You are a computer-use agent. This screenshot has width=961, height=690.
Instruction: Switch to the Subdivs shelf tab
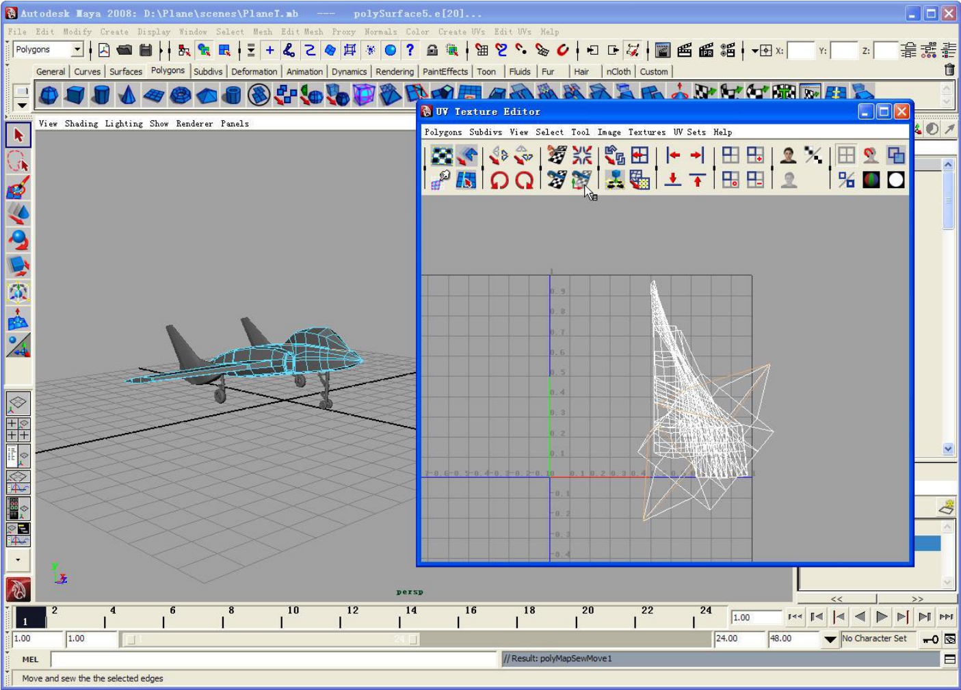pyautogui.click(x=207, y=71)
